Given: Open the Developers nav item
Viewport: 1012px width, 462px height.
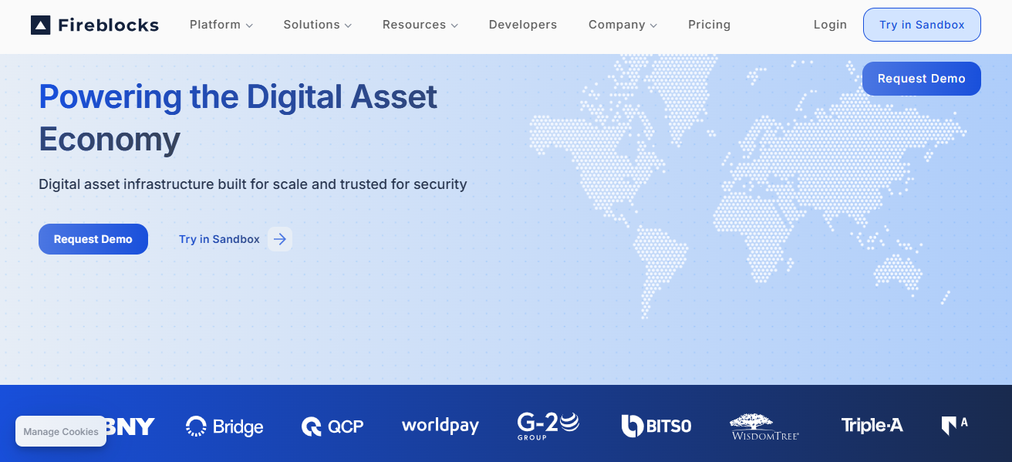Looking at the screenshot, I should tap(523, 25).
